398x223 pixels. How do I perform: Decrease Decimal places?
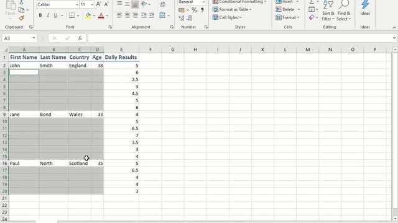[189, 18]
